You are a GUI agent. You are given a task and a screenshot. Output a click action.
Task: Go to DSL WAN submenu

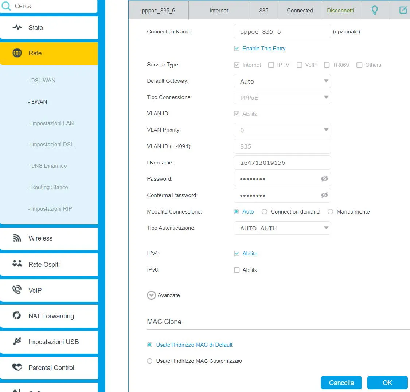43,81
